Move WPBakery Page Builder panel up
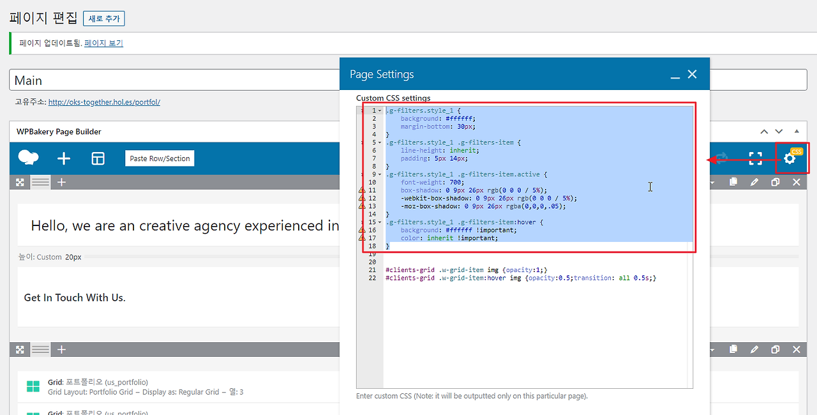This screenshot has height=415, width=817. point(765,132)
